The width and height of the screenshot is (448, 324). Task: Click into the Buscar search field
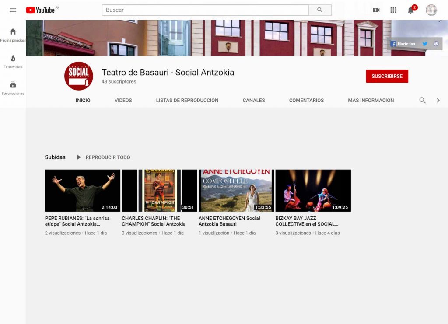click(x=205, y=10)
